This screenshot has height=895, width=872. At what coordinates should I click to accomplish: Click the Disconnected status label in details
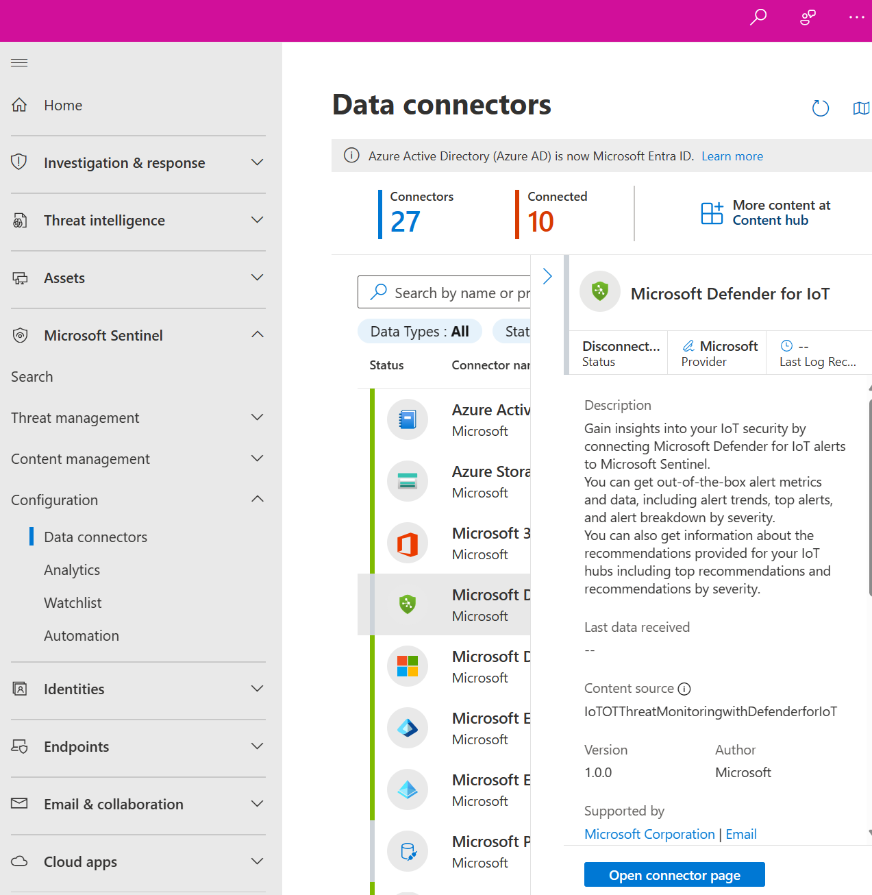(621, 346)
